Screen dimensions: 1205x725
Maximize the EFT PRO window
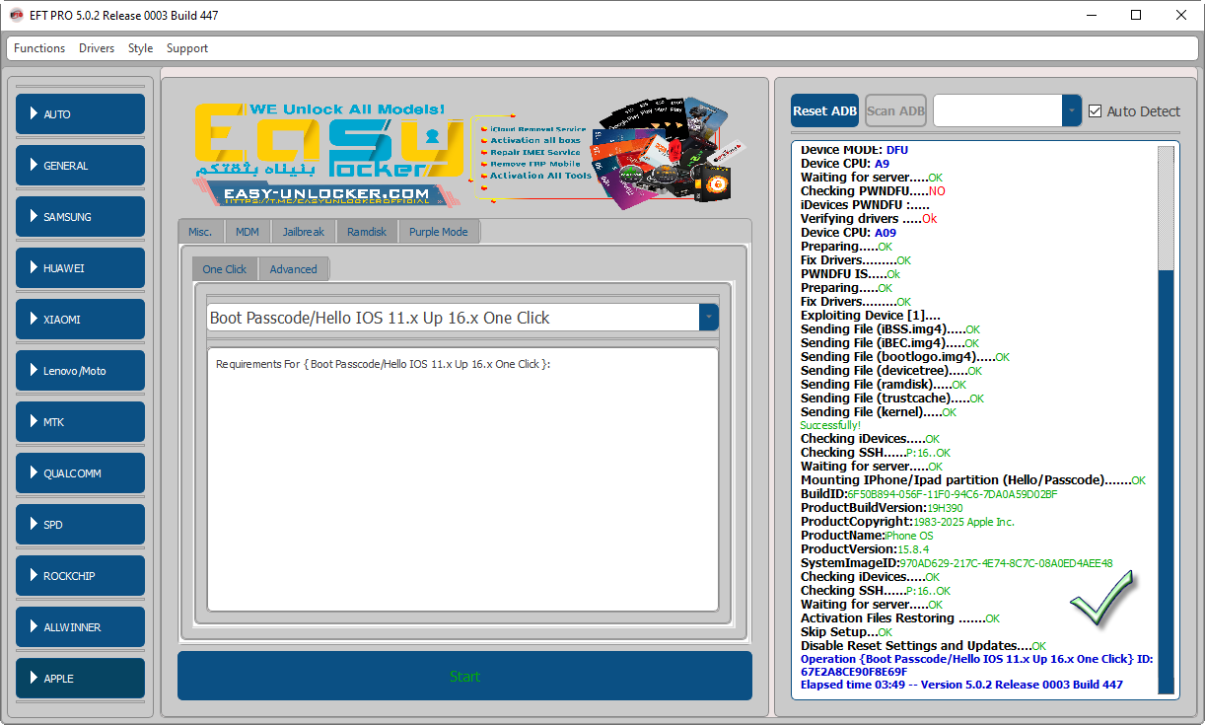pyautogui.click(x=1136, y=16)
